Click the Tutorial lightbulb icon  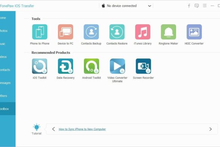(36, 127)
